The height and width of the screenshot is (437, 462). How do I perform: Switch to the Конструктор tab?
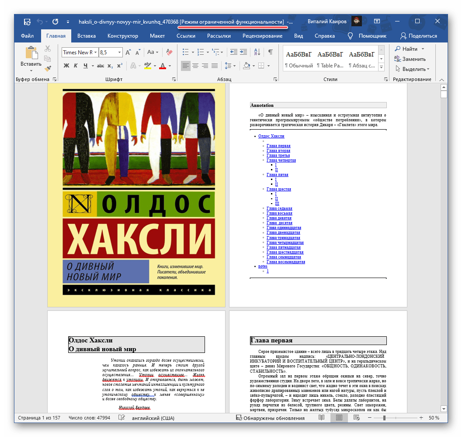click(x=122, y=36)
